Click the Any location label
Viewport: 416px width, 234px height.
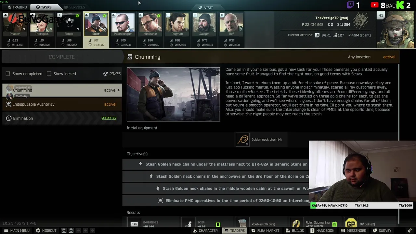[359, 57]
